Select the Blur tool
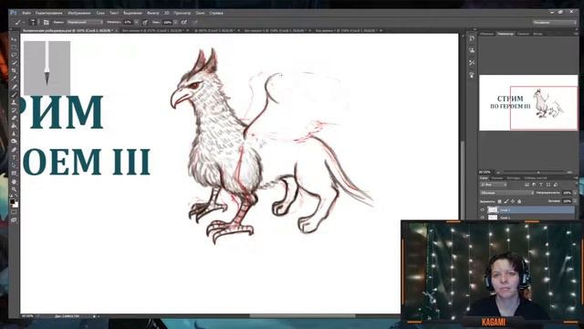The image size is (584, 329). pyautogui.click(x=14, y=133)
